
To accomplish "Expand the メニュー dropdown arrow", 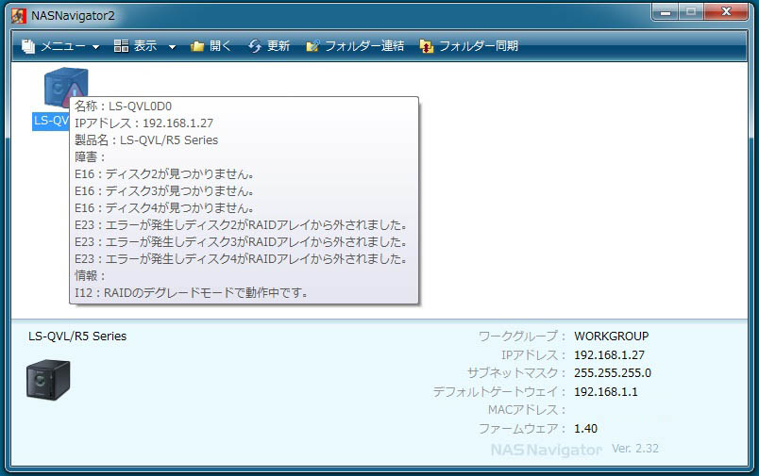I will [x=96, y=47].
